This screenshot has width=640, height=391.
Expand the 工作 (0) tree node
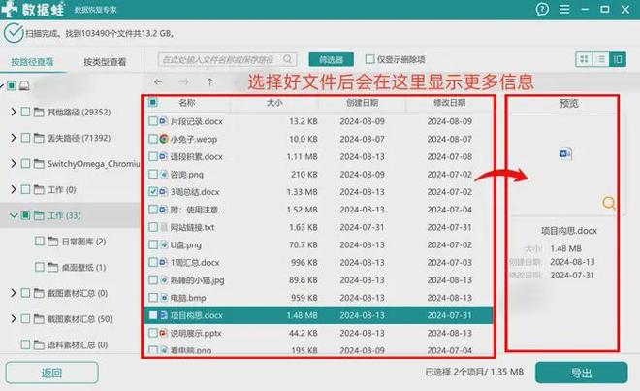pos(13,189)
